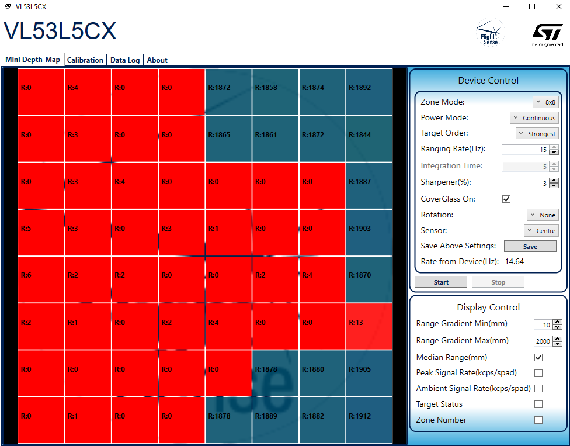Screen dimensions: 570x446
Task: Click the Start button
Action: pyautogui.click(x=441, y=282)
